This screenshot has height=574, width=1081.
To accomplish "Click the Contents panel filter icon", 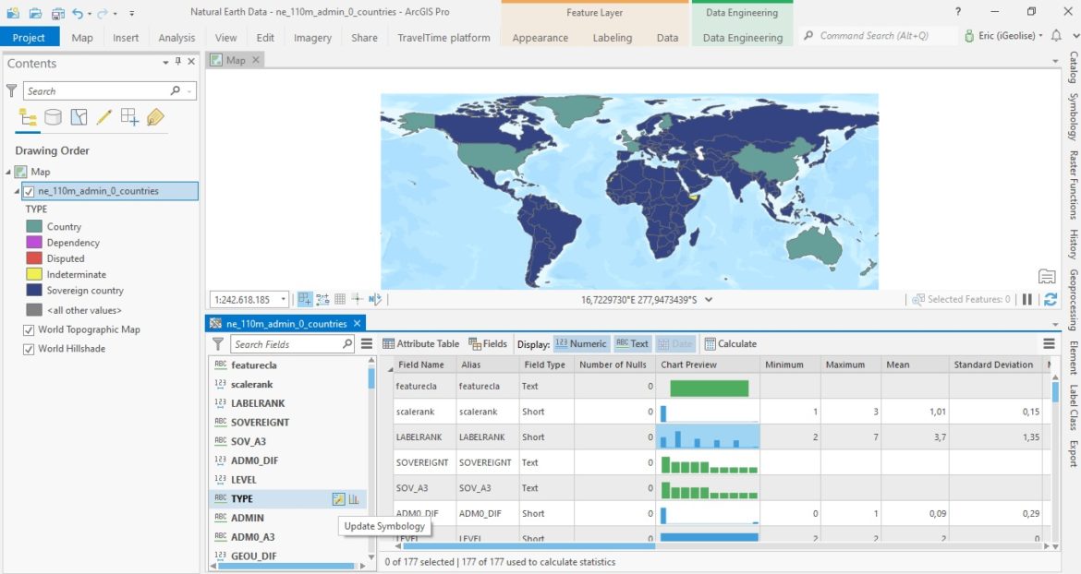I will (11, 90).
